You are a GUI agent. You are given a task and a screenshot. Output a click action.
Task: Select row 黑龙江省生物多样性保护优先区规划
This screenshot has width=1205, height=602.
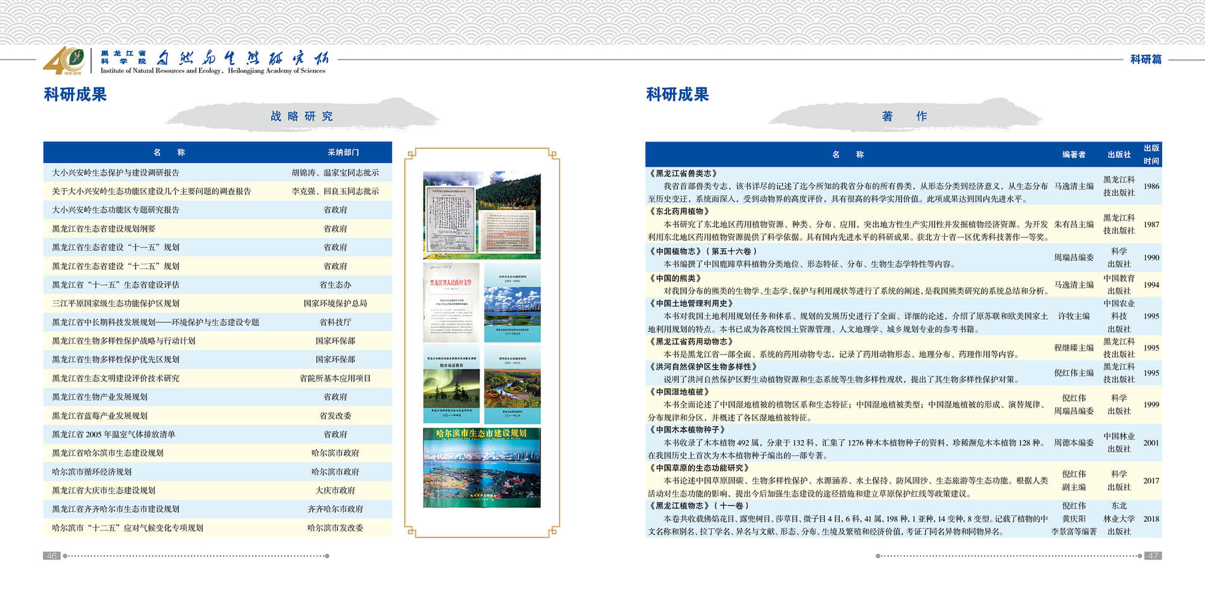(218, 359)
